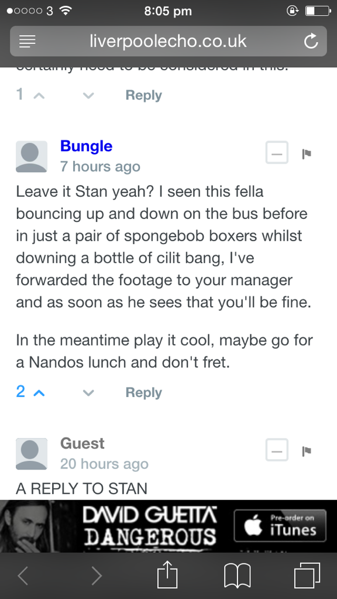
Task: Open Safari reader view icon
Action: pos(27,41)
